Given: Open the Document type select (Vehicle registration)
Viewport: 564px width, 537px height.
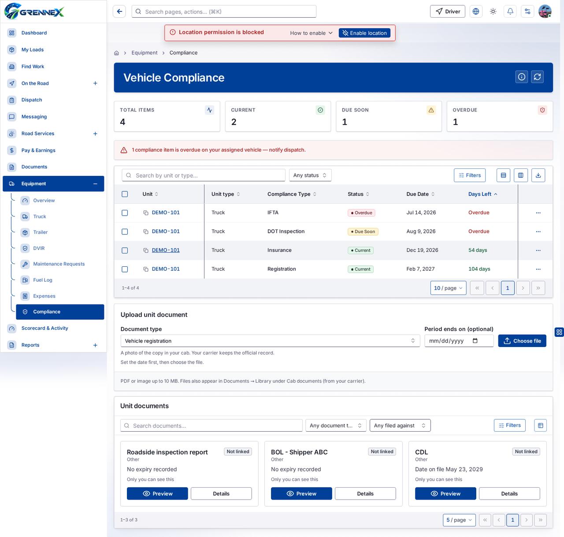Looking at the screenshot, I should pos(270,341).
